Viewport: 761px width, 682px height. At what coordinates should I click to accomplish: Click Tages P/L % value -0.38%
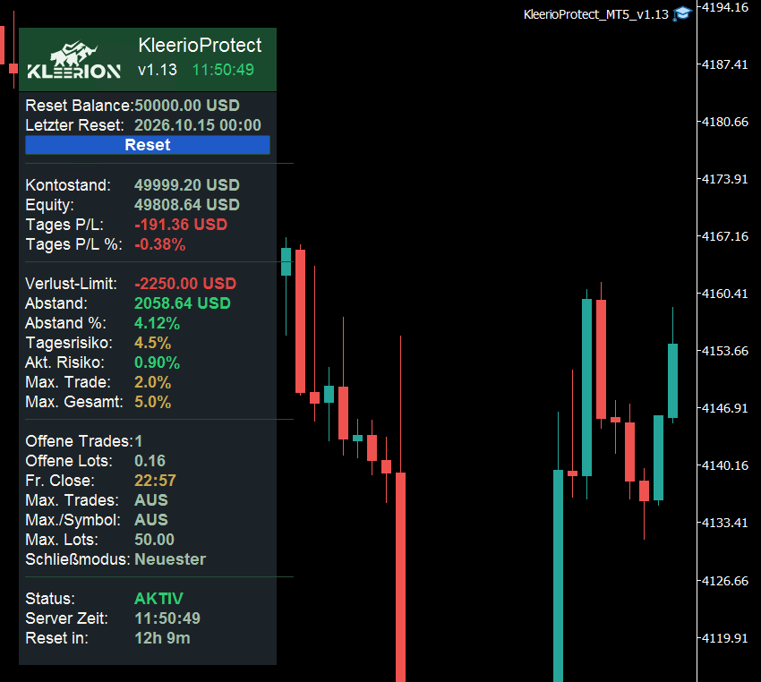(x=159, y=244)
